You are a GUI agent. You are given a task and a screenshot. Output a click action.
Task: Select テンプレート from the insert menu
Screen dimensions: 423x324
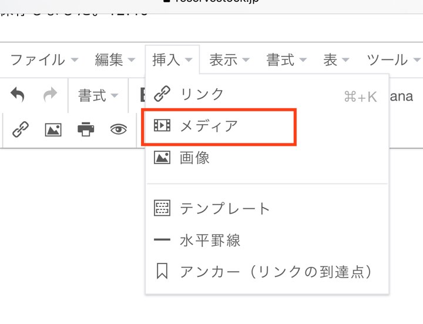click(x=267, y=208)
